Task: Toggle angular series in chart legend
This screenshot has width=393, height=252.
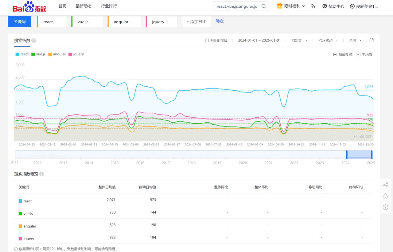Action: click(x=57, y=54)
